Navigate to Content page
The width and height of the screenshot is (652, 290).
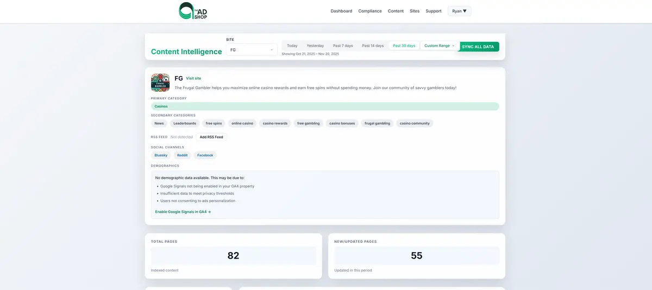tap(396, 11)
